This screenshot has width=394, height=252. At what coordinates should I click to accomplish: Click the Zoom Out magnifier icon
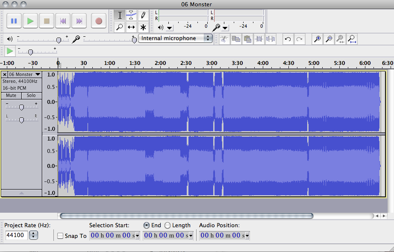329,39
